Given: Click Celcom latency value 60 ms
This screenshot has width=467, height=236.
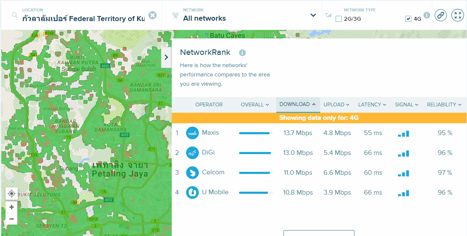Looking at the screenshot, I should pos(373,173).
